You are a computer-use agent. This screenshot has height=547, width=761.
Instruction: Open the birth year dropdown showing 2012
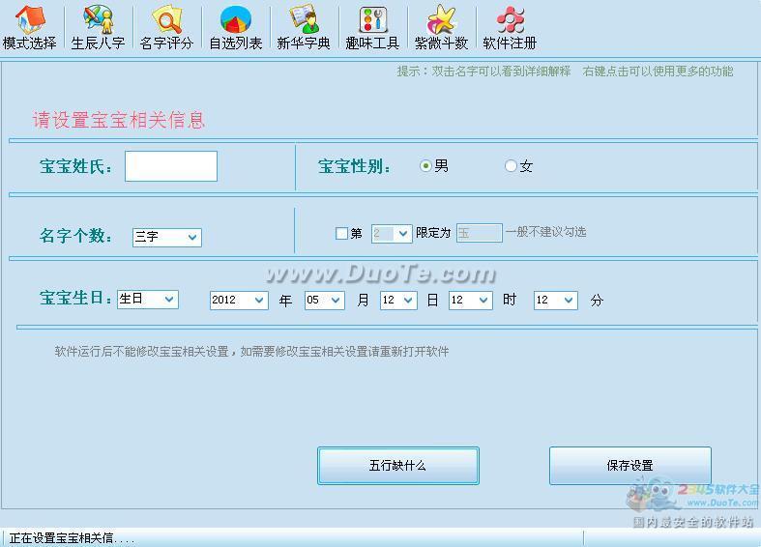[239, 301]
